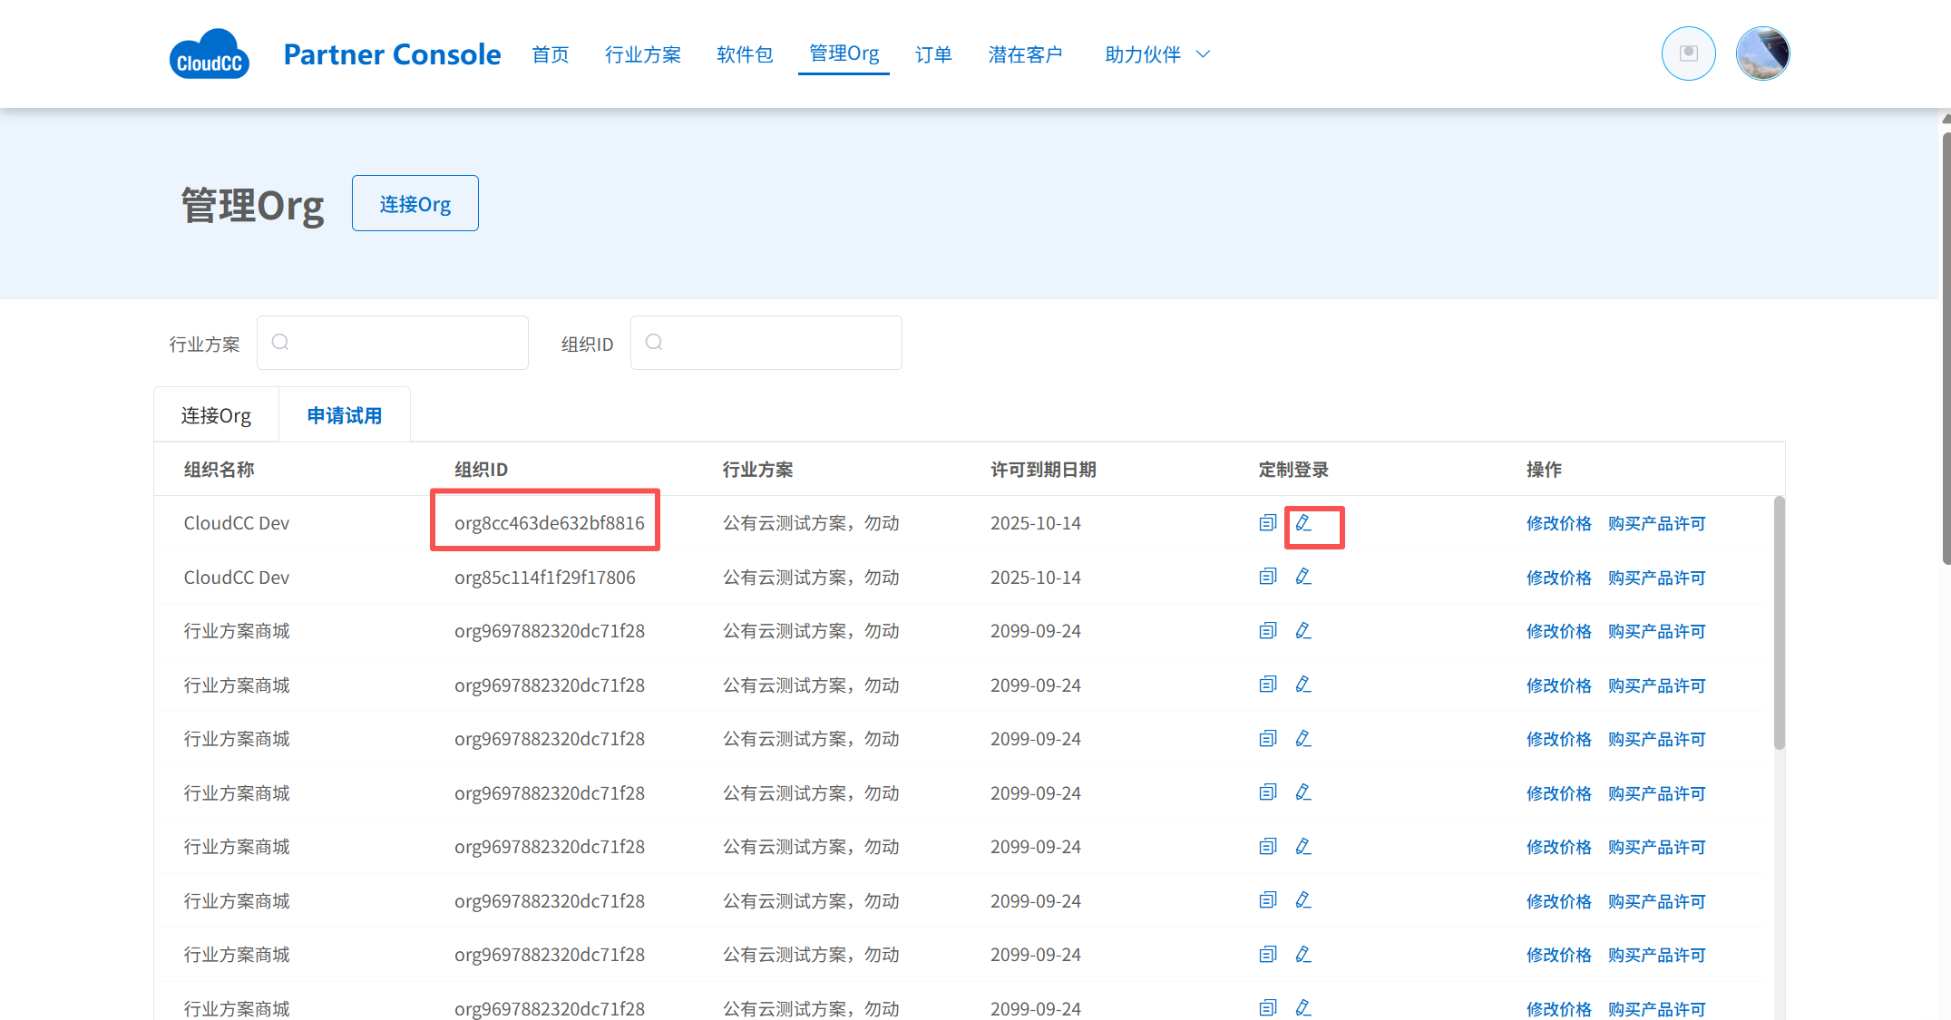The width and height of the screenshot is (1951, 1020).
Task: Click copy icon for org85c114f1f29f17806 row
Action: pyautogui.click(x=1267, y=577)
